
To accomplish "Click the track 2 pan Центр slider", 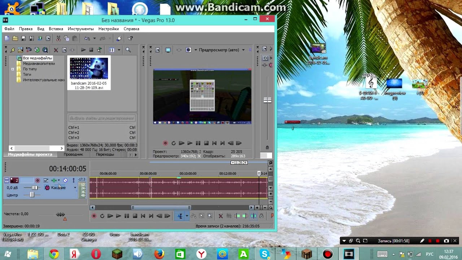I will click(x=32, y=195).
